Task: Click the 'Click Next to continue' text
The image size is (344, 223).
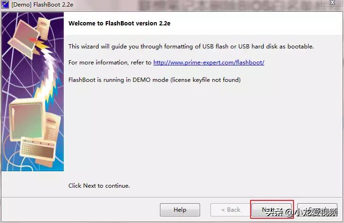Action: pos(99,186)
